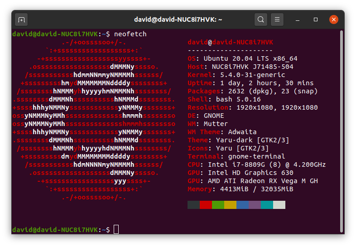
Task: Click the Host line NUC8i7HVK J71485-504
Action: tap(241, 67)
